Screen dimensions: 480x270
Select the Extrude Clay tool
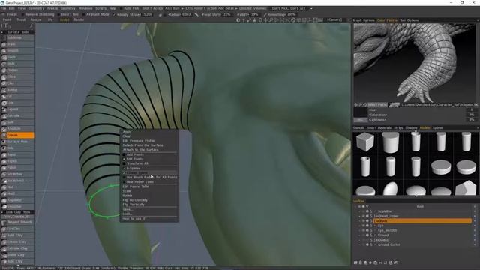[x=17, y=248]
